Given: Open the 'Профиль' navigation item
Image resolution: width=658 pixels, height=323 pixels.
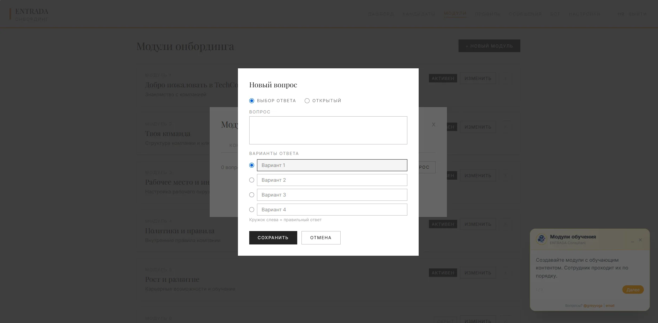Looking at the screenshot, I should (488, 14).
